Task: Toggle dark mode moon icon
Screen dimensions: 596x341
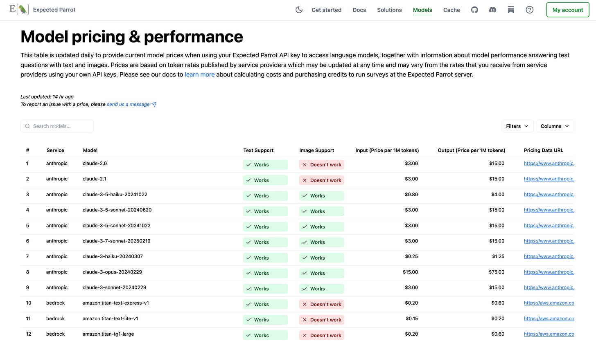Action: click(x=299, y=10)
